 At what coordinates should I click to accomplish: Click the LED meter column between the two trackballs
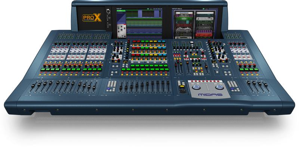[x=208, y=88]
